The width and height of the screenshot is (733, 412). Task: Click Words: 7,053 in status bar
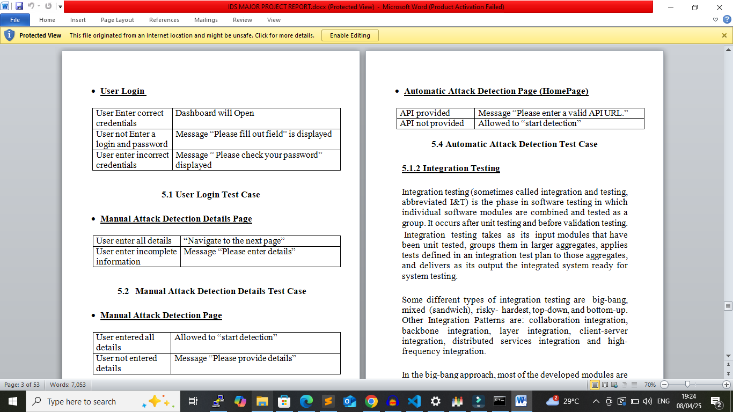point(68,385)
